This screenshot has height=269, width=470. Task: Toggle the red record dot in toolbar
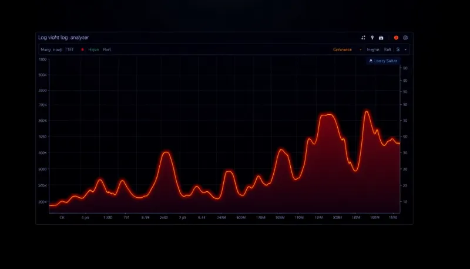click(82, 49)
